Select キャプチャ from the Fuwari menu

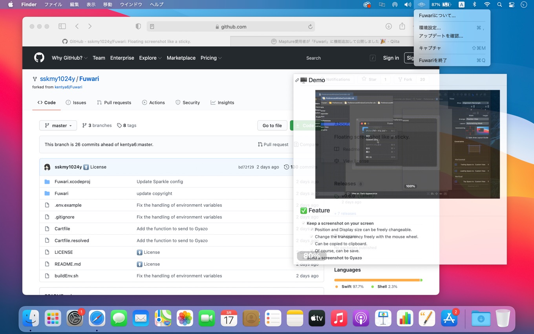pyautogui.click(x=452, y=48)
